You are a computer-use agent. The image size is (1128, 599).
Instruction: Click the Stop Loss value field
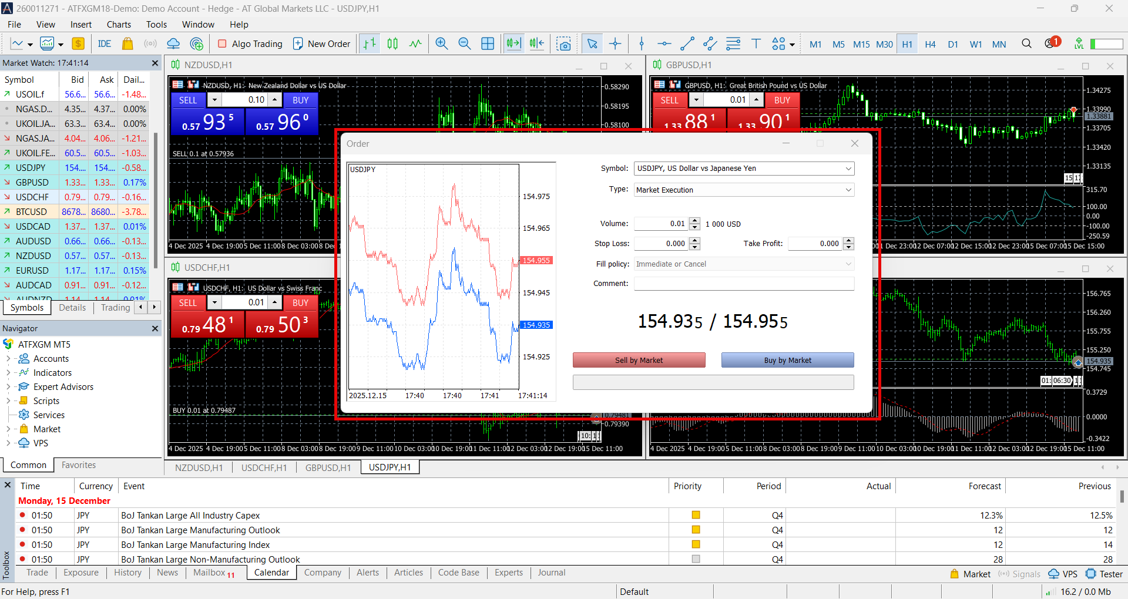[x=661, y=244]
